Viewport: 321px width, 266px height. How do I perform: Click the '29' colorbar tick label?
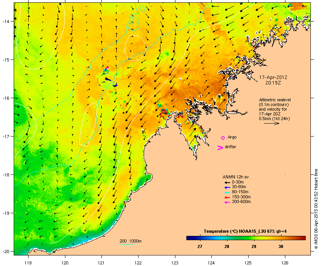(x=254, y=246)
